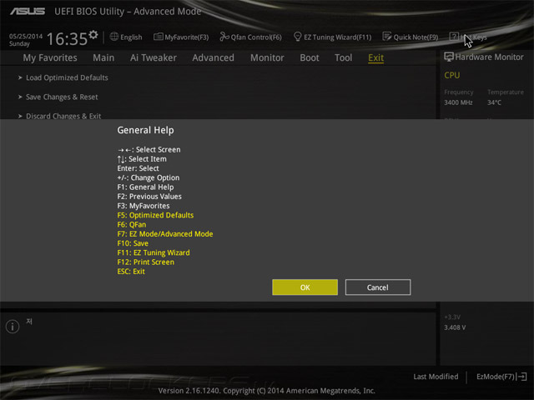
Task: Click '+/-: Change Option' line
Action: (x=149, y=177)
